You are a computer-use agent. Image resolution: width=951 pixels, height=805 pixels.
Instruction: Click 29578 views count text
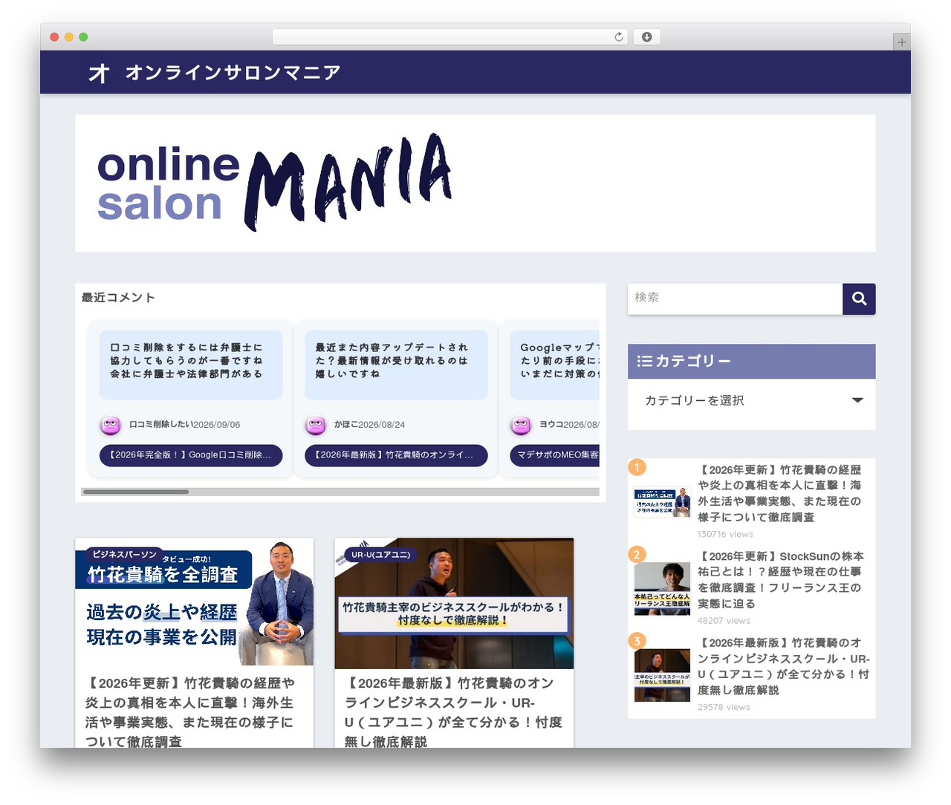click(x=724, y=707)
